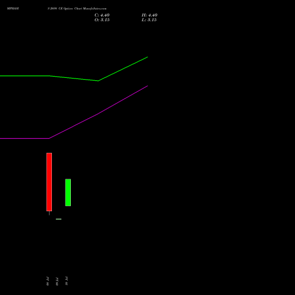
Task: Click the close value 'C: 4.40'
Action: pos(102,15)
